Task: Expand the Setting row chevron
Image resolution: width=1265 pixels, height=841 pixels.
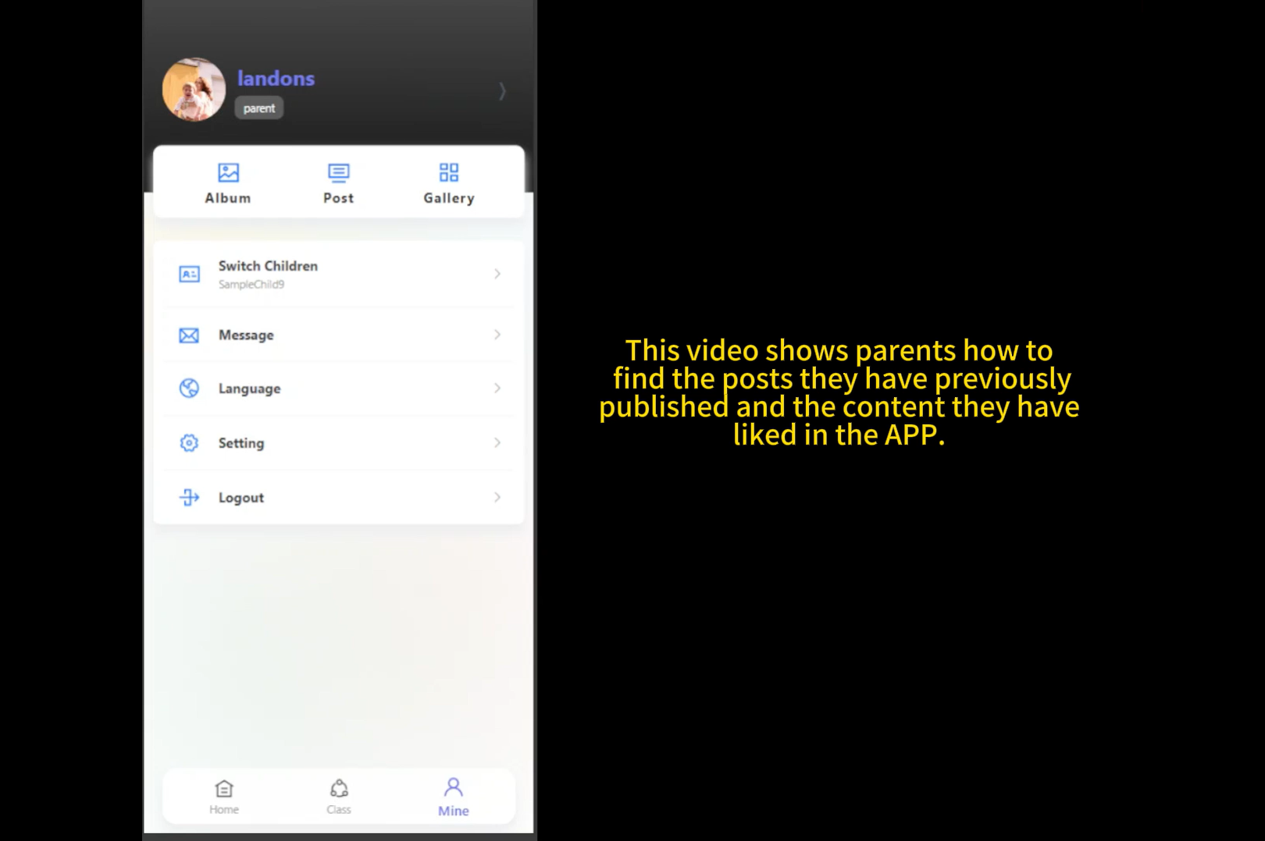Action: tap(497, 442)
